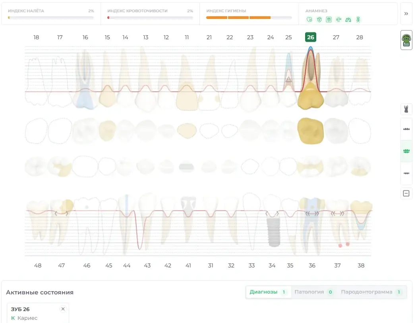The height and width of the screenshot is (323, 414).
Task: Open the heart anamnesis icon
Action: (x=310, y=19)
